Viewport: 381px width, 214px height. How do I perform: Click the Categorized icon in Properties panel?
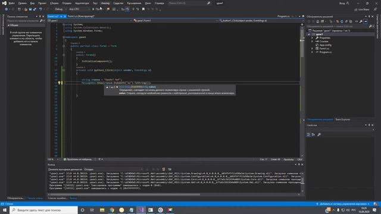coord(308,135)
